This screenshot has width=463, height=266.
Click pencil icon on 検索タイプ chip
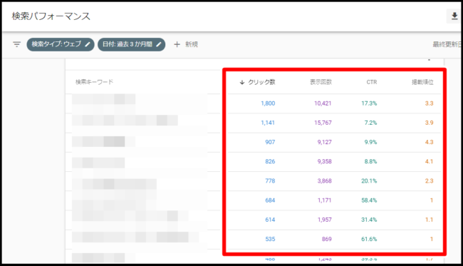88,44
